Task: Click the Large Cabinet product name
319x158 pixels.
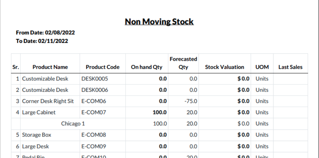Action: (39, 112)
